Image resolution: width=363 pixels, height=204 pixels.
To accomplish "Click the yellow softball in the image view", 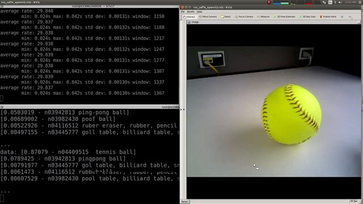I will (x=292, y=114).
